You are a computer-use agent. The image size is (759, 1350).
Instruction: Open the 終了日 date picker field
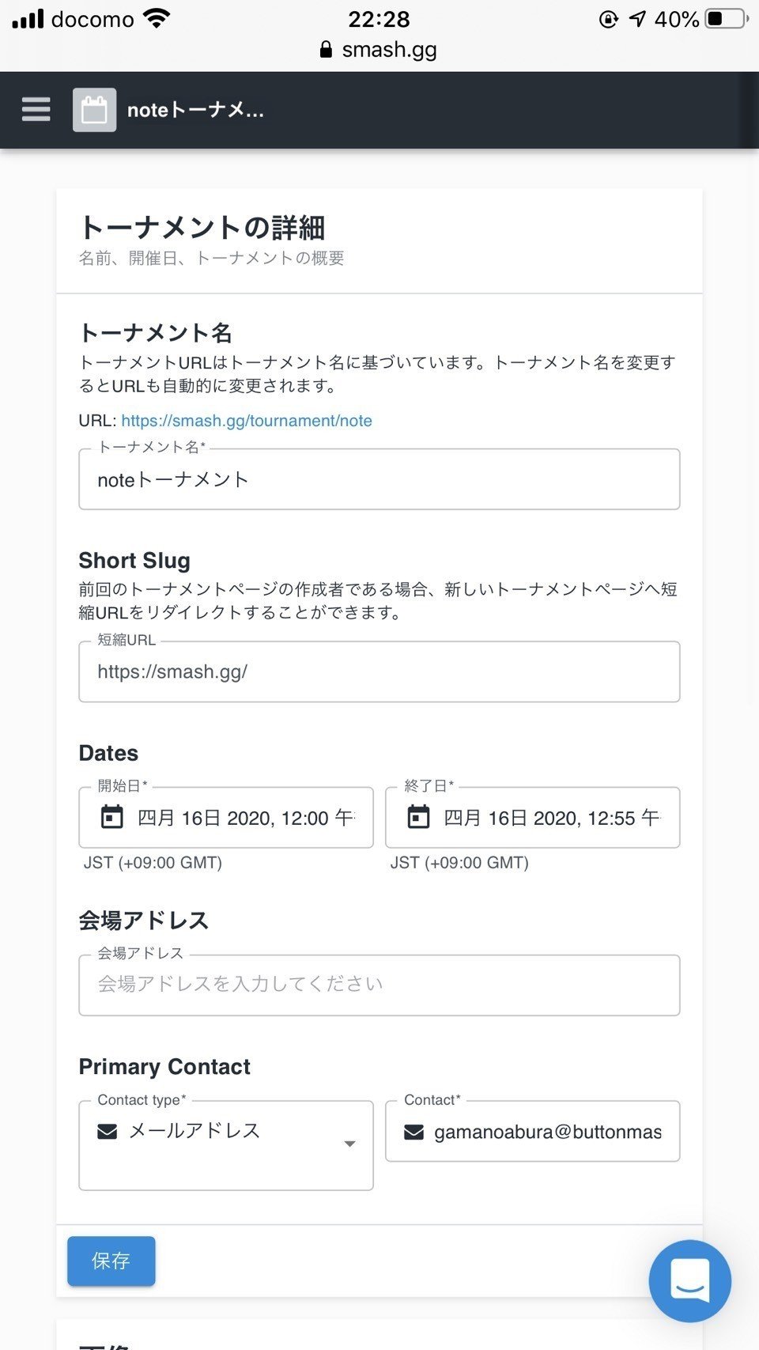550,818
